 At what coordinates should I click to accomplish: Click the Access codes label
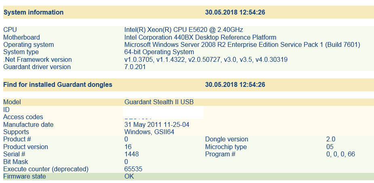[23, 117]
